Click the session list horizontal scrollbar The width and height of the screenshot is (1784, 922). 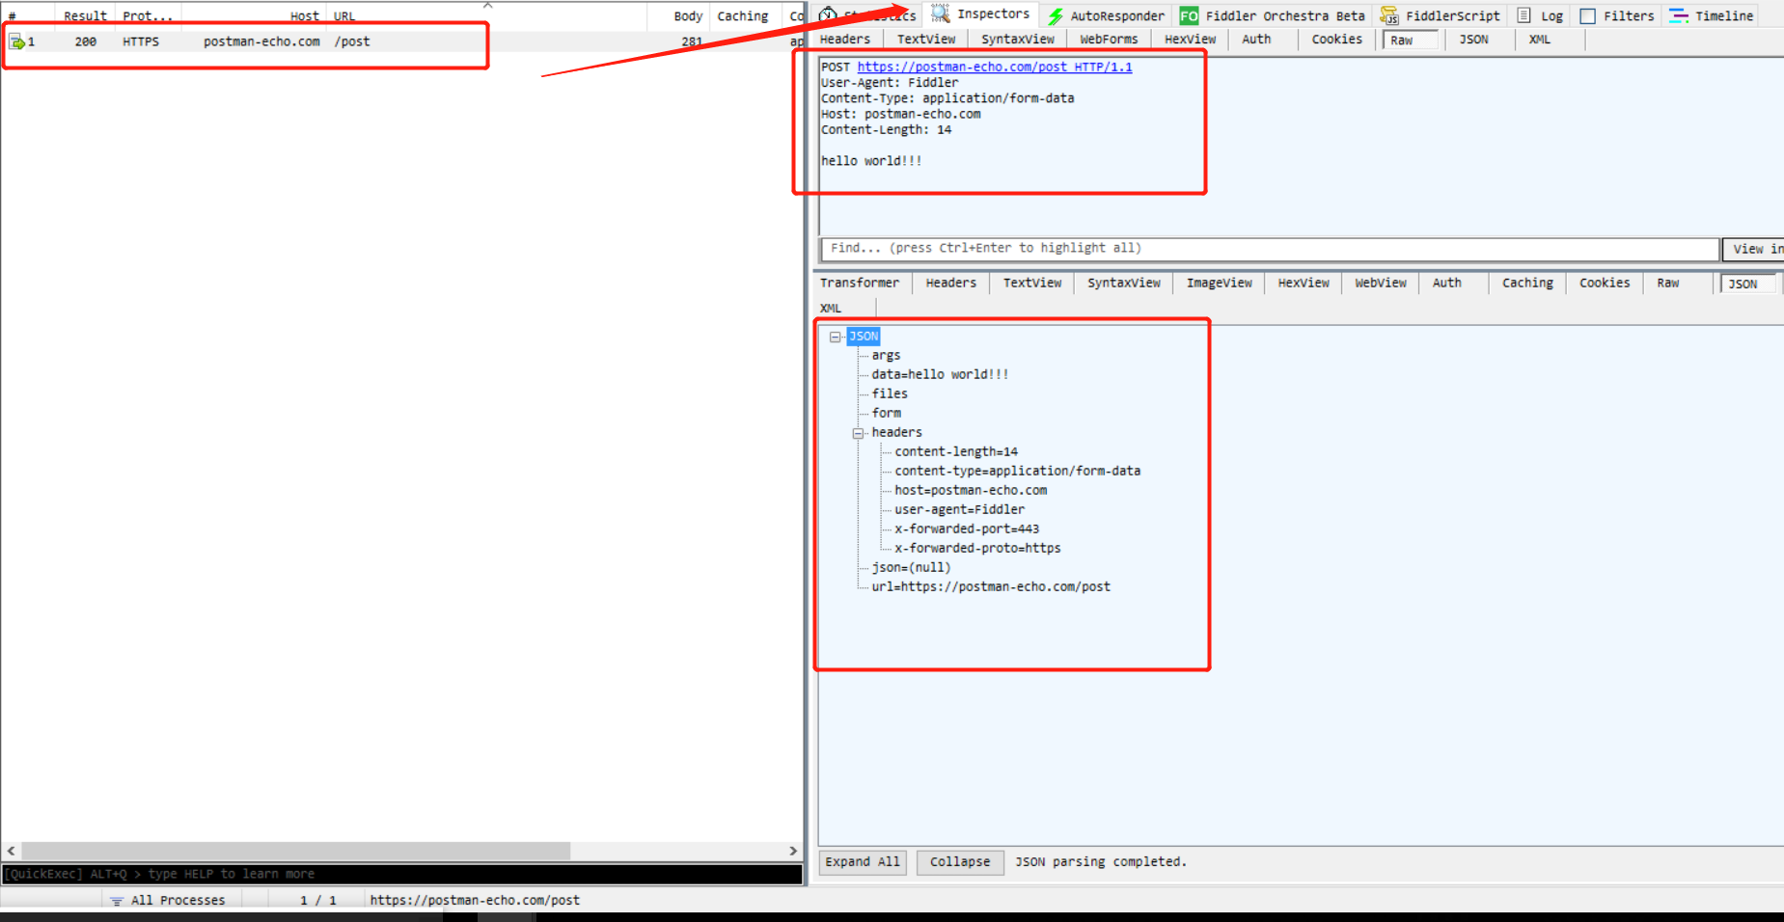coord(295,852)
